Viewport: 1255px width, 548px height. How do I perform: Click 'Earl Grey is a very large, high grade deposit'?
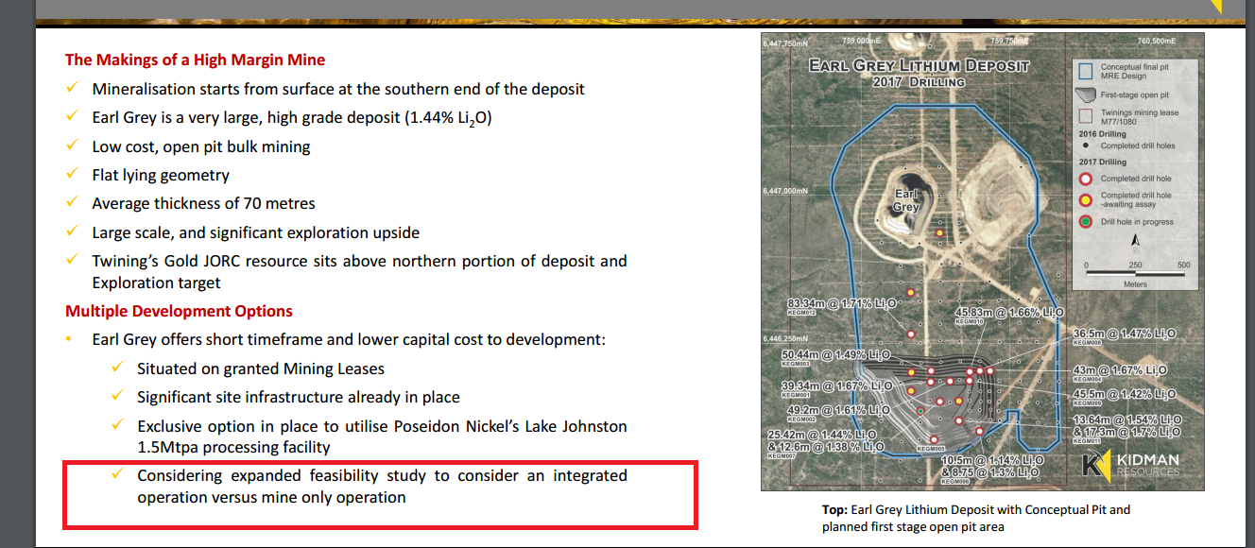(x=292, y=118)
